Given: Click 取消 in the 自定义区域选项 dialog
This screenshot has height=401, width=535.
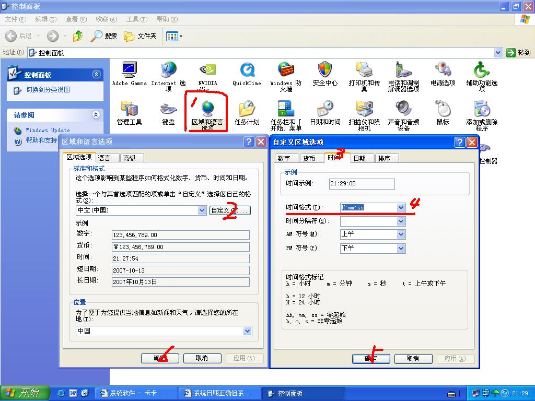Looking at the screenshot, I should pyautogui.click(x=413, y=359).
